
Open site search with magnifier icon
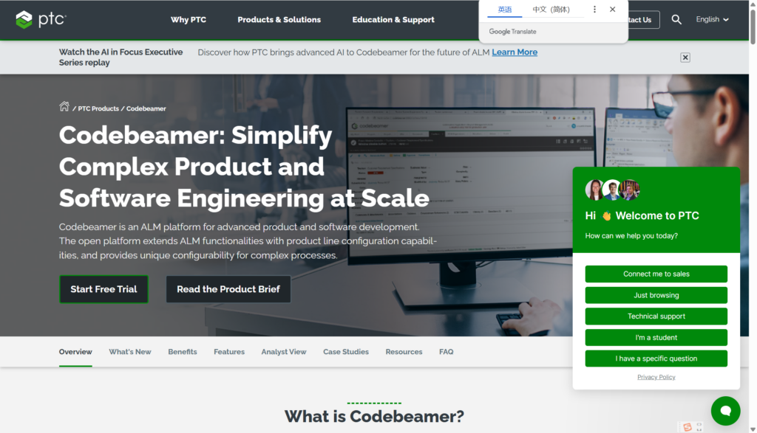[x=676, y=20]
